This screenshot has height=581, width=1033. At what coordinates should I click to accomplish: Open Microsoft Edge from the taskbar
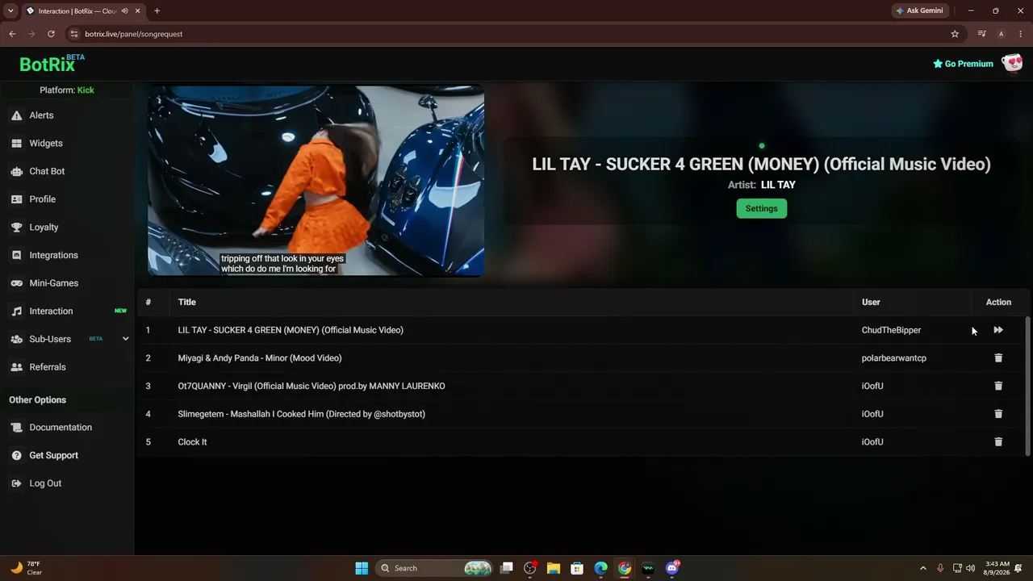601,568
